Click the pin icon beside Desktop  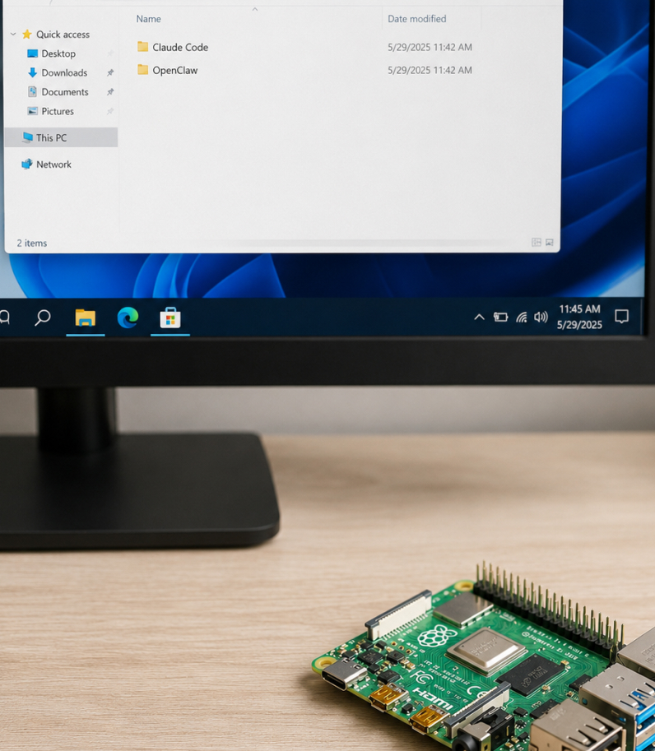click(x=110, y=53)
